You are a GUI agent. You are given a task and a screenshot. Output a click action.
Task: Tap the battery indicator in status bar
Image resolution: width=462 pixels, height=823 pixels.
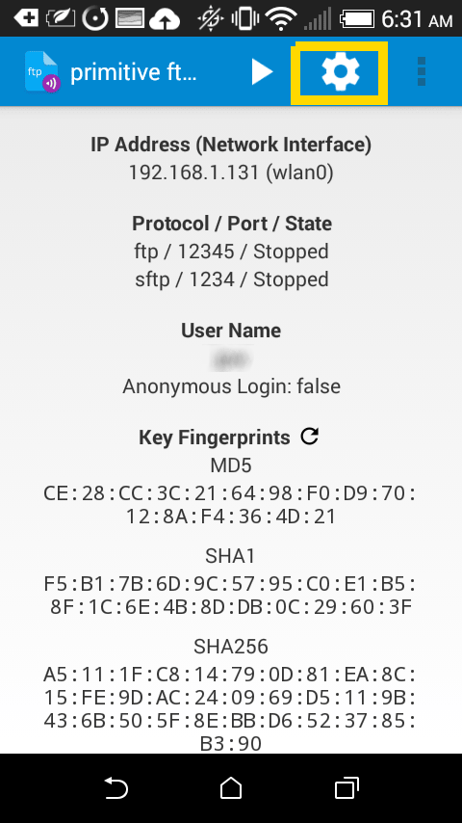tap(357, 19)
